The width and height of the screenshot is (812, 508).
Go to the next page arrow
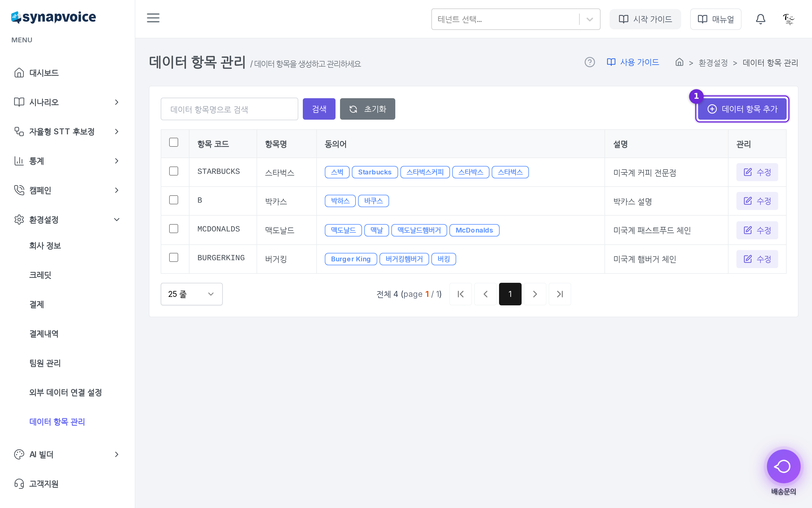click(535, 294)
